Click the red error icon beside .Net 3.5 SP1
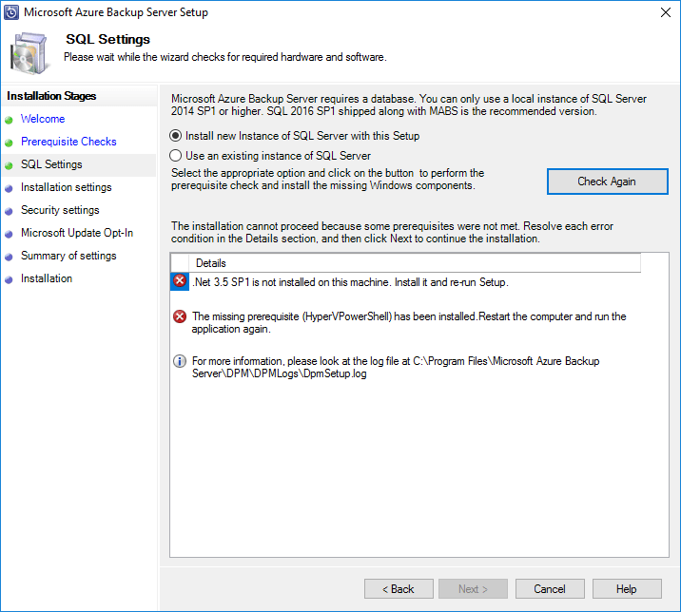Viewport: 681px width, 612px height. pyautogui.click(x=181, y=281)
